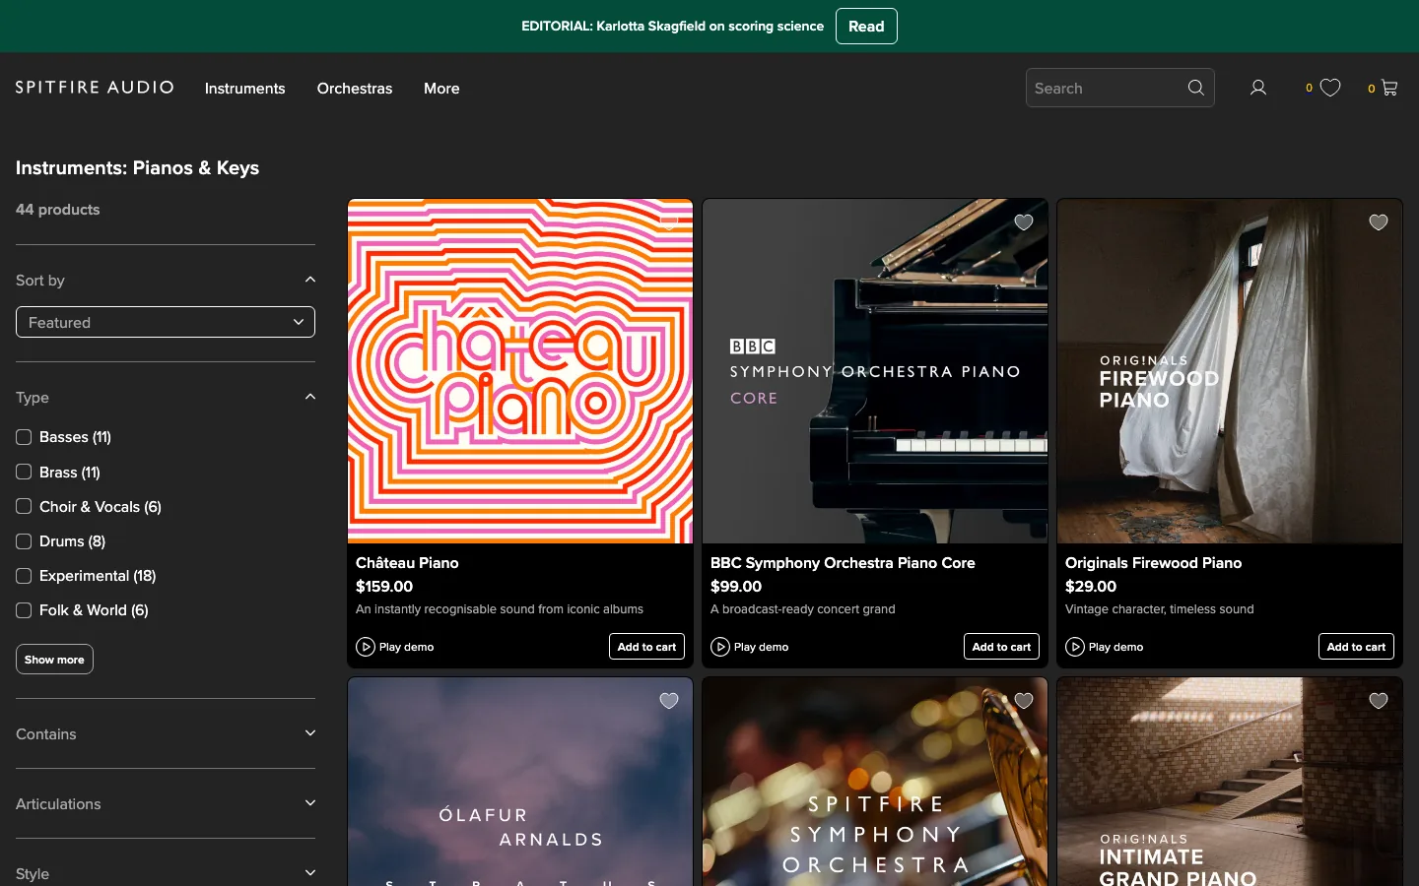Add BBC Symphony Orchestra Piano Core to cart
This screenshot has height=886, width=1419.
click(1001, 647)
